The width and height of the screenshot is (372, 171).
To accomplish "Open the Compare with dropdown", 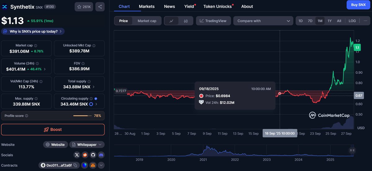I will pos(263,21).
